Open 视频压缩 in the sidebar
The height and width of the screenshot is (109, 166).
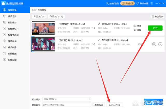click(12, 60)
